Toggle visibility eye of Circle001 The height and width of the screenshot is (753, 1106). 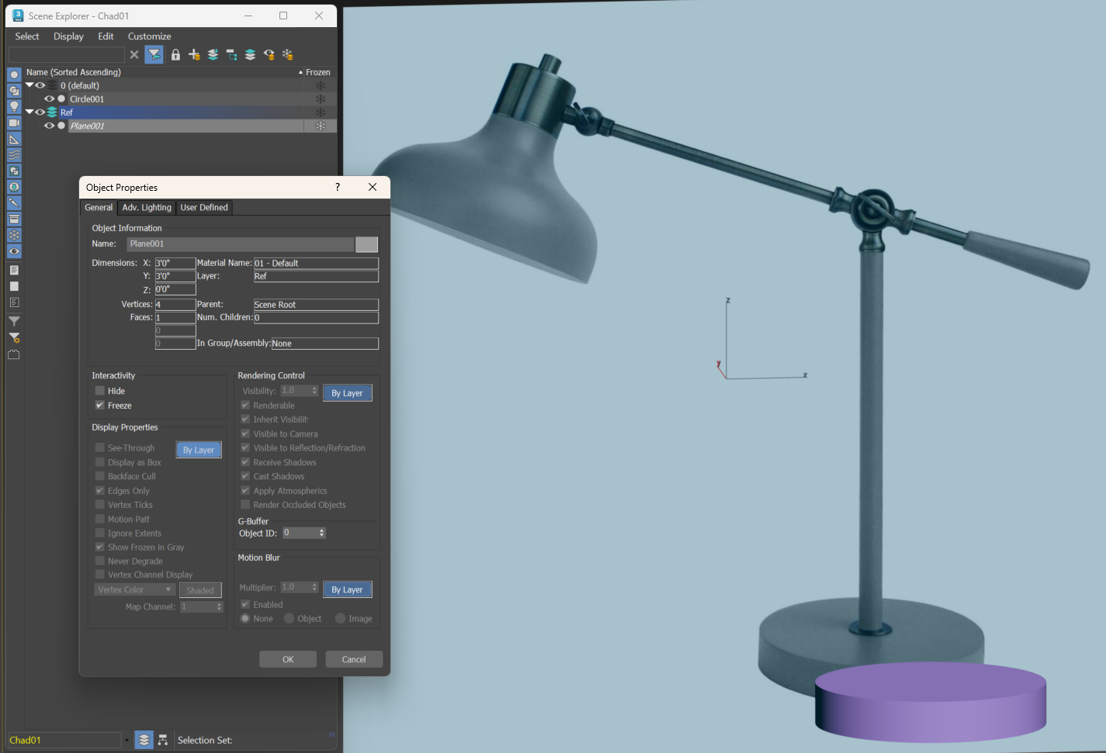[50, 98]
